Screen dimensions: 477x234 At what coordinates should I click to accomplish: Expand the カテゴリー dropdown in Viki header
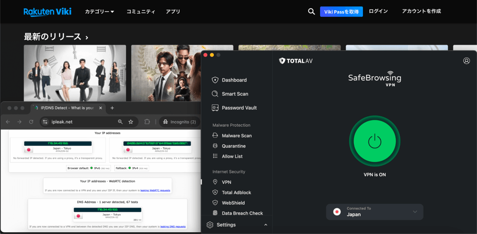(100, 12)
